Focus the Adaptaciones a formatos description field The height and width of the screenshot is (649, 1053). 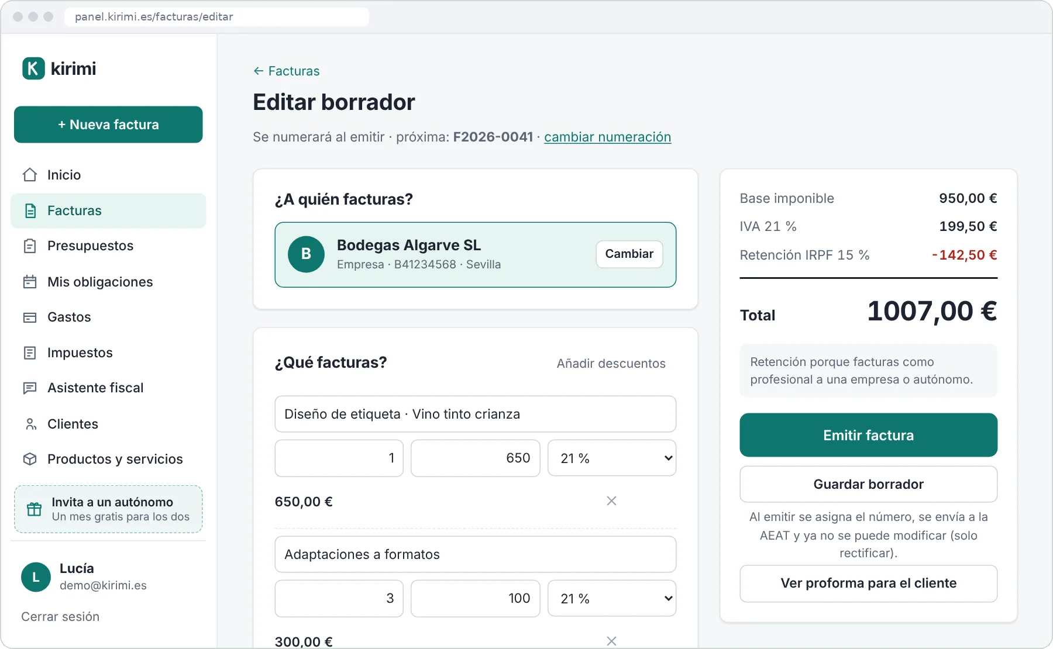click(x=475, y=554)
